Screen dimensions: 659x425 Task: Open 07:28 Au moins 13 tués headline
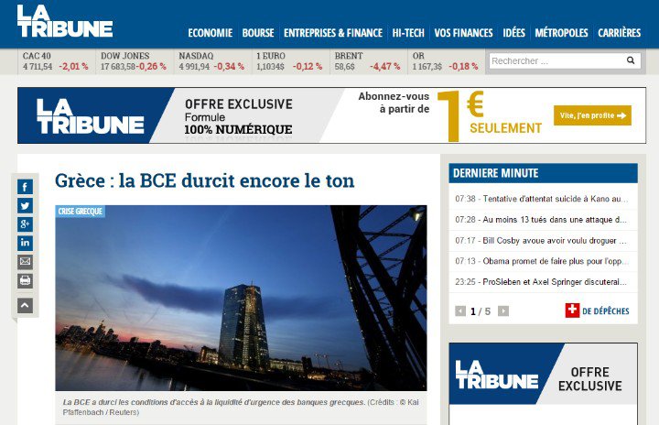click(543, 220)
